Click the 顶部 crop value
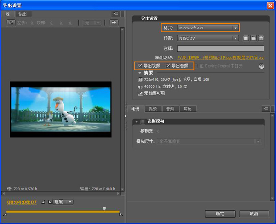The height and width of the screenshot is (224, 276). [51, 23]
